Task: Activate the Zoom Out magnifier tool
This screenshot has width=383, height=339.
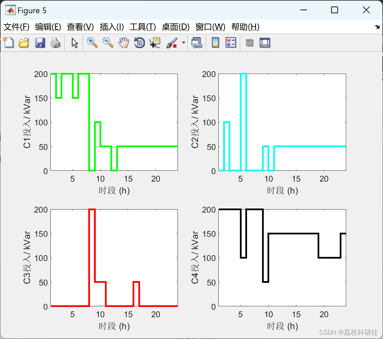Action: pyautogui.click(x=108, y=43)
